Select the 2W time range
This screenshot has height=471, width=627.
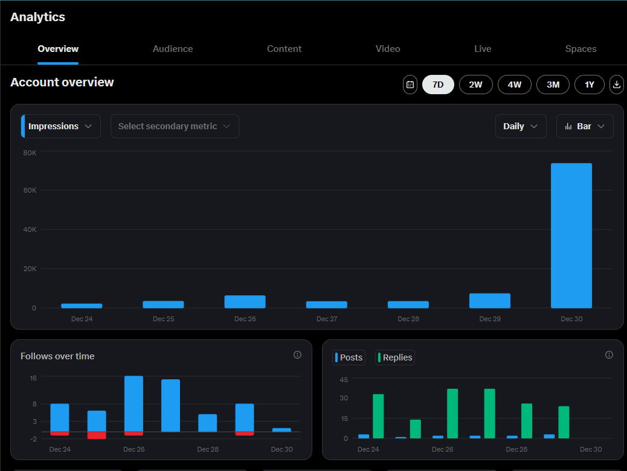coord(475,85)
